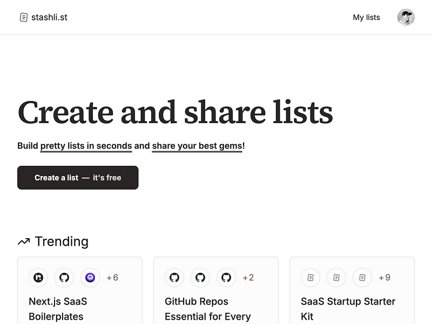Follow the 'share your best gems' underlined link
432x324 pixels.
[197, 146]
